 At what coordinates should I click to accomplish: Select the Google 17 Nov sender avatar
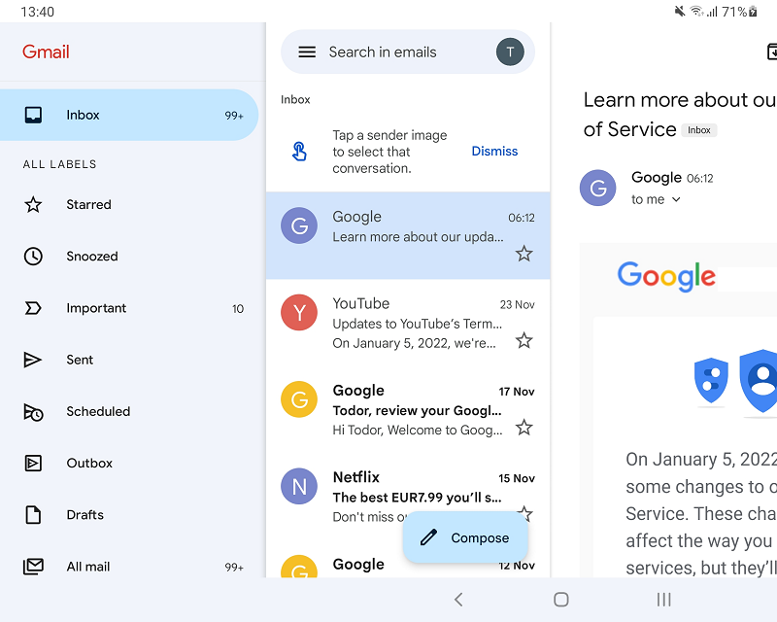point(299,399)
